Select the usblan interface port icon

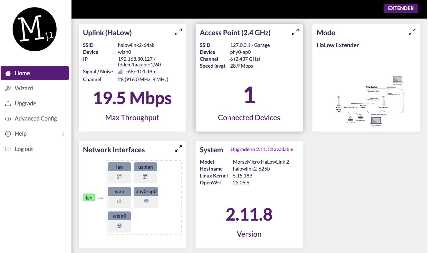pyautogui.click(x=146, y=177)
